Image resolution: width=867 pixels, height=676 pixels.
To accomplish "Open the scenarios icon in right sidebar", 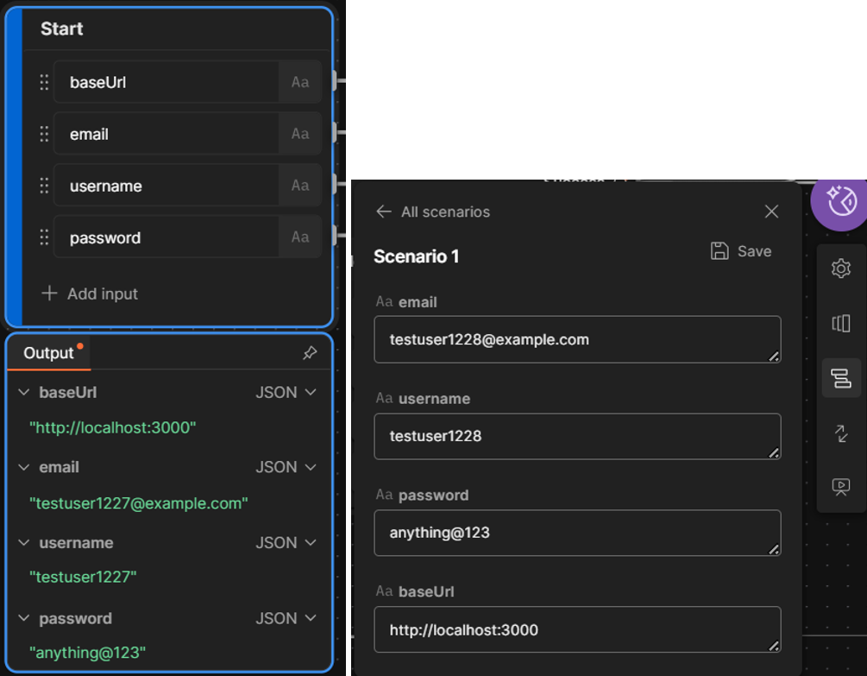I will 840,378.
